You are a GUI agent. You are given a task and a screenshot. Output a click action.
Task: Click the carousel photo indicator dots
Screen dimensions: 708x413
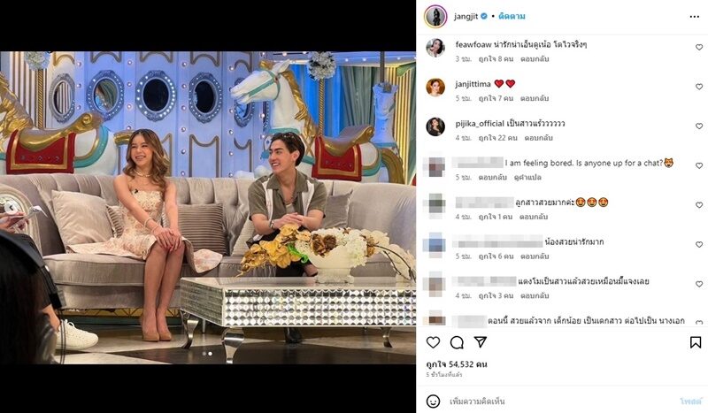point(207,354)
